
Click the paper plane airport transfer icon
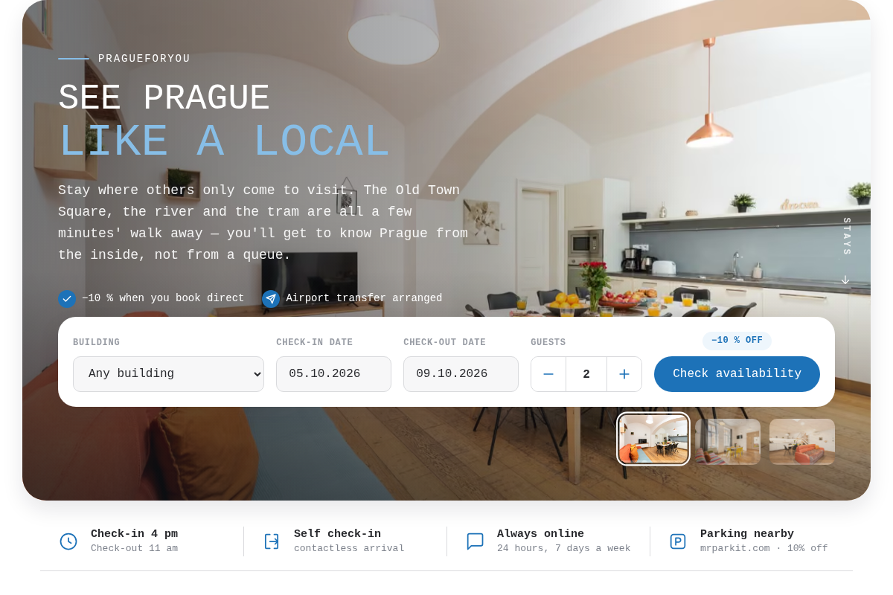coord(271,299)
